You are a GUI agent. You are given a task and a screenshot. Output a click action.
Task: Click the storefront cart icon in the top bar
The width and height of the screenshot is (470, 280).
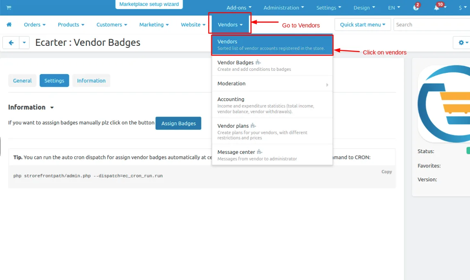click(9, 7)
